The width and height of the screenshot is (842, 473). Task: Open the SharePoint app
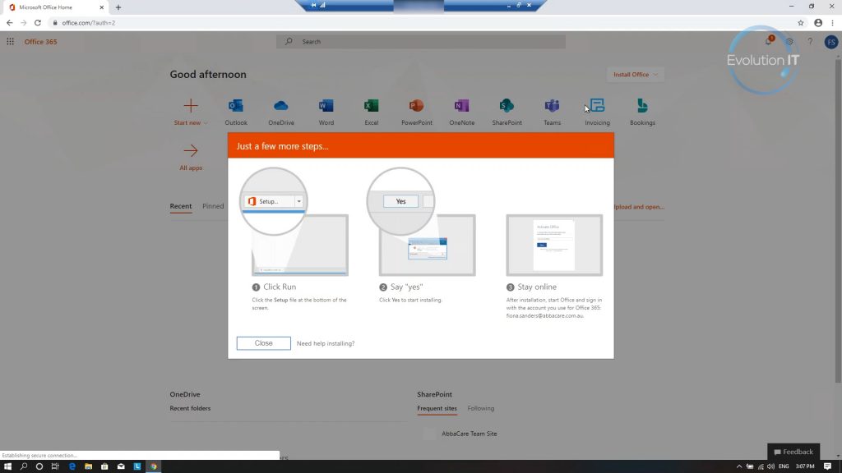click(507, 112)
